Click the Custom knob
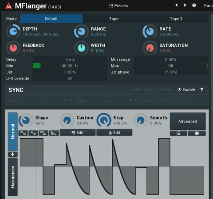Viewport: 213px width, 199px height. [x=67, y=120]
